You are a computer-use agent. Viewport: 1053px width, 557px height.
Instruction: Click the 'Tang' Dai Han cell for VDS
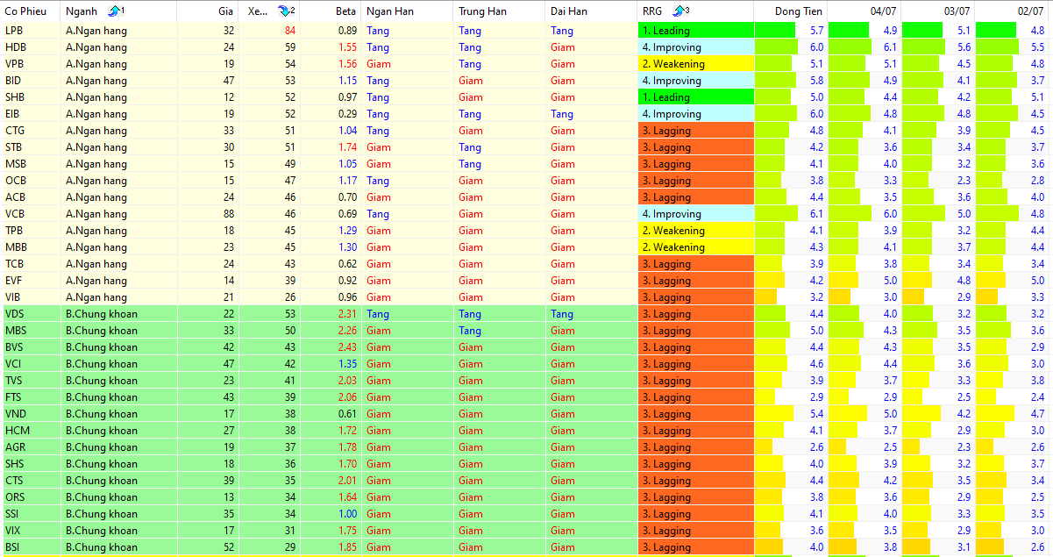click(591, 314)
